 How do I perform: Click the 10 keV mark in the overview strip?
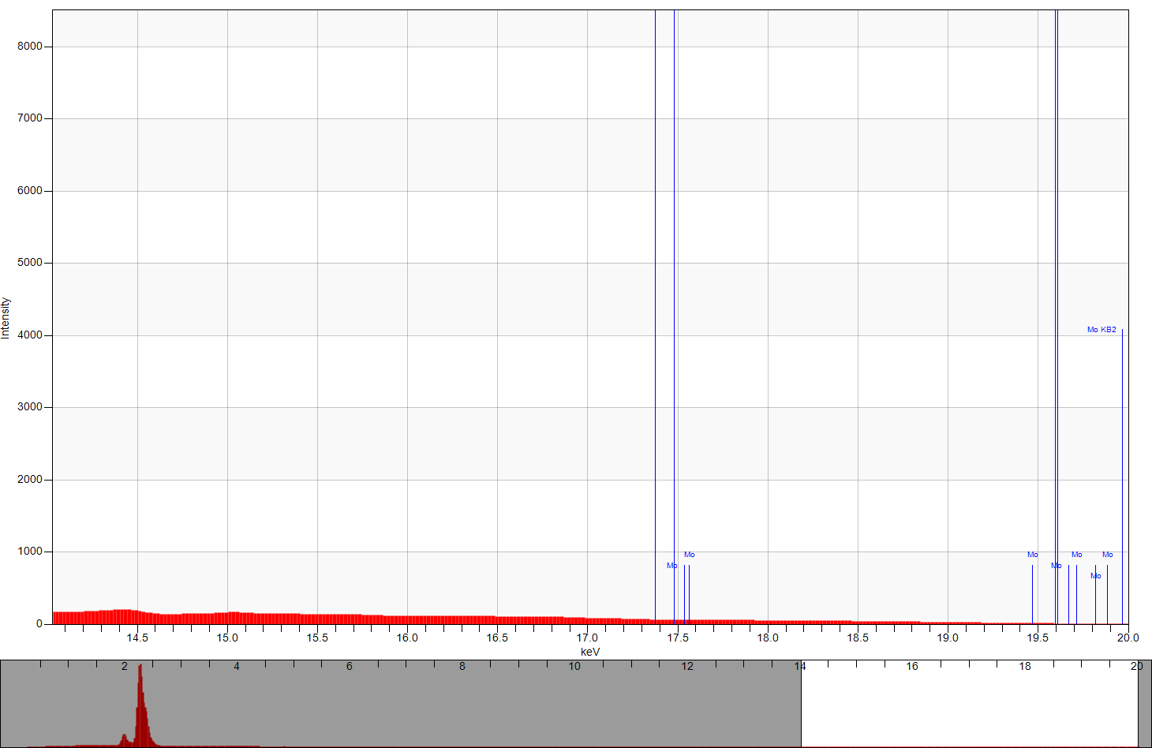pyautogui.click(x=574, y=667)
